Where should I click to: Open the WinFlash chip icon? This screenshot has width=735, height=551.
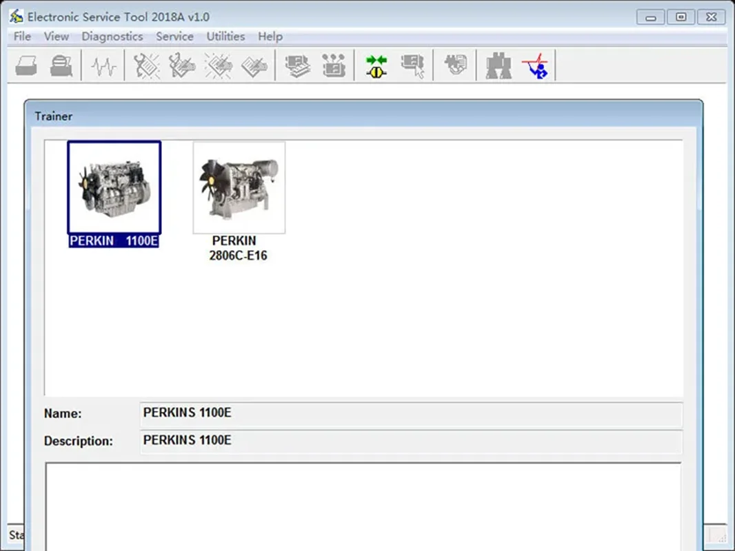point(455,65)
